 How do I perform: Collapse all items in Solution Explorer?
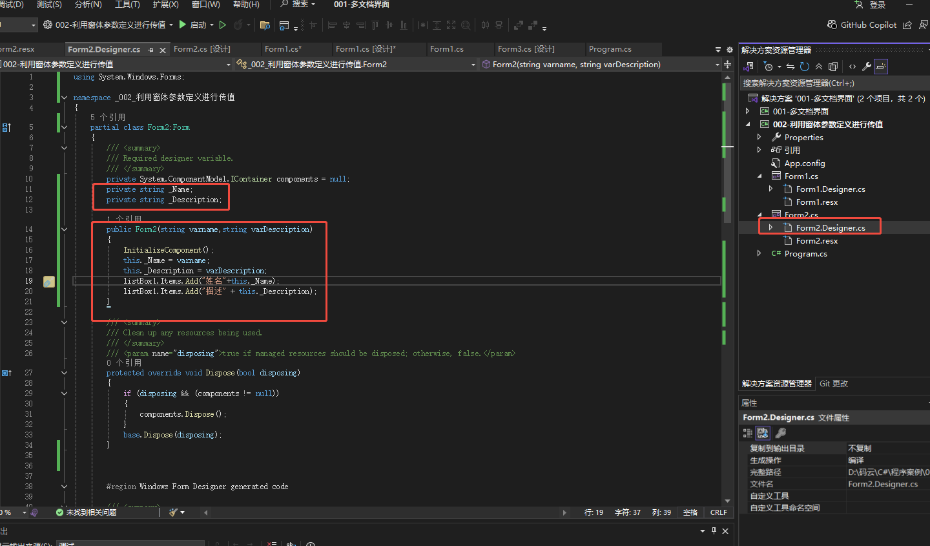pos(819,66)
